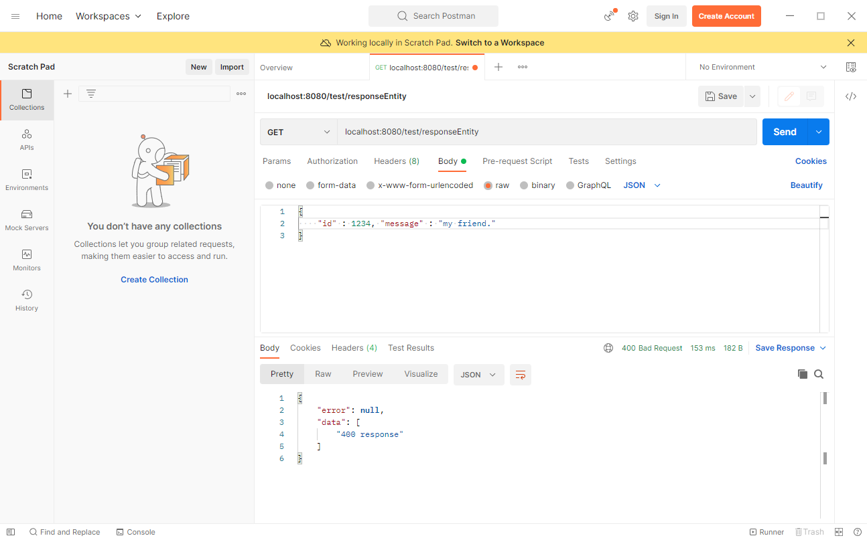Change the raw body JSON format dropdown

click(642, 185)
